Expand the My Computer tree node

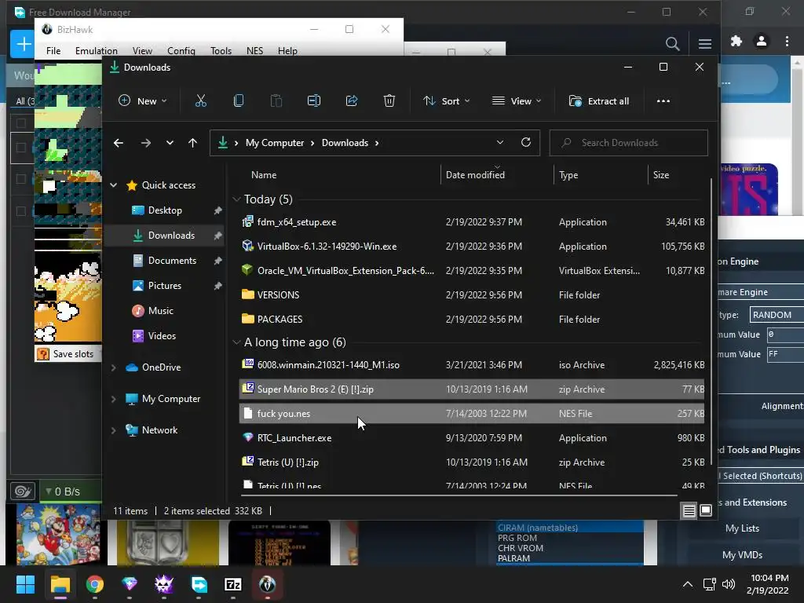tap(113, 399)
